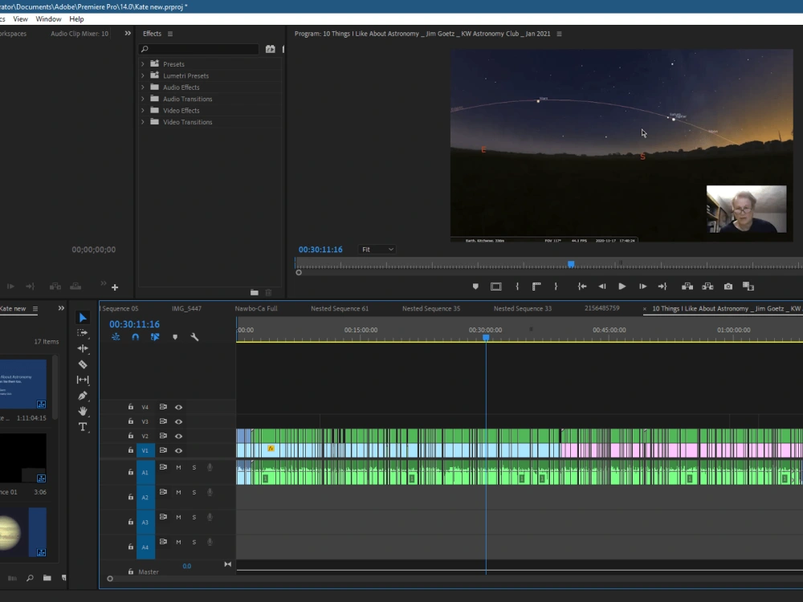Select the Hand tool
This screenshot has width=803, height=602.
[x=83, y=411]
